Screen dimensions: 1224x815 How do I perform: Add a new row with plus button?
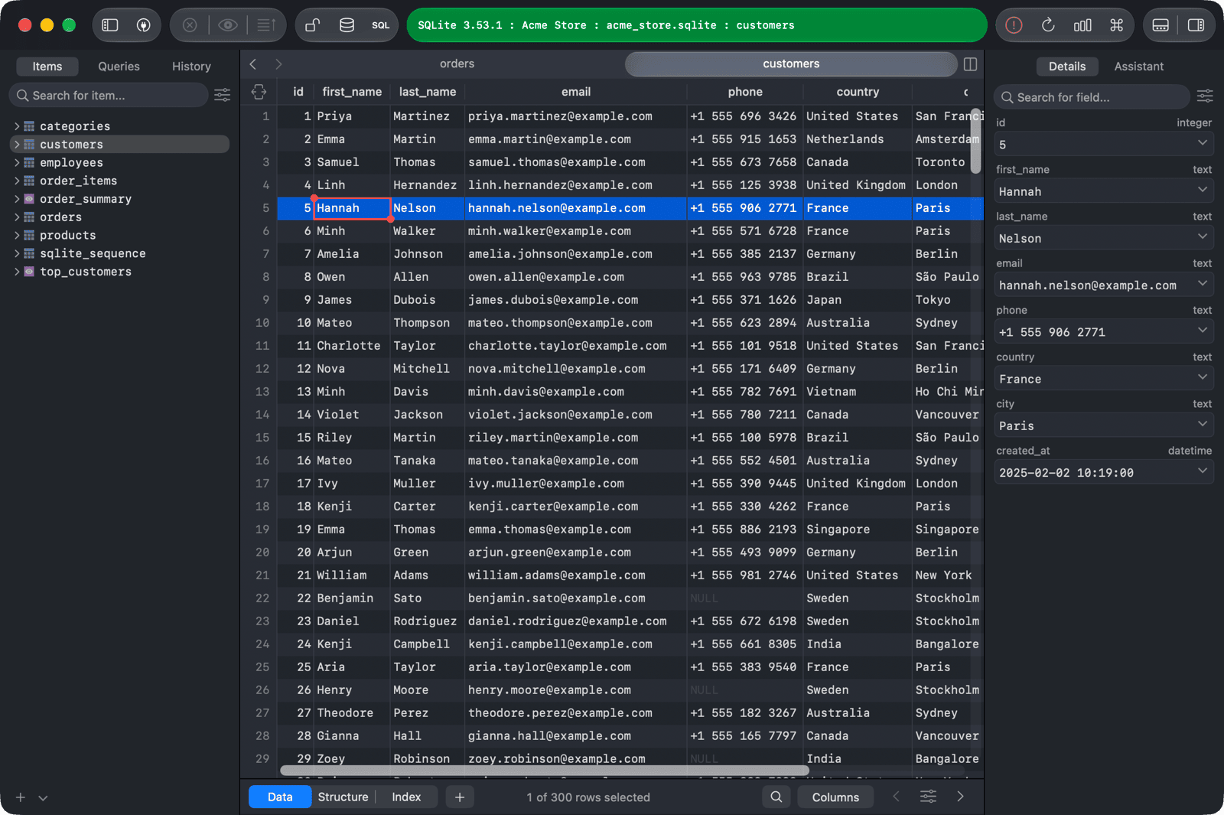point(459,797)
